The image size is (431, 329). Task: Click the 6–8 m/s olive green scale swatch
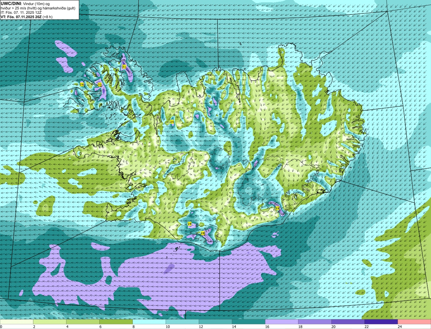[116, 322]
